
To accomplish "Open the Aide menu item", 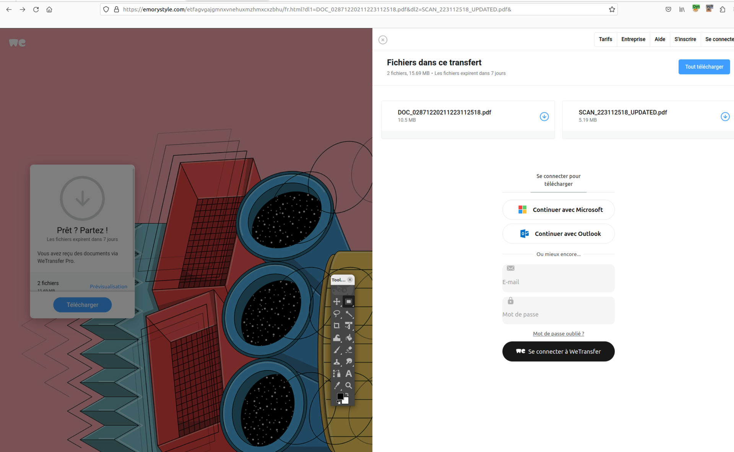I will point(660,39).
